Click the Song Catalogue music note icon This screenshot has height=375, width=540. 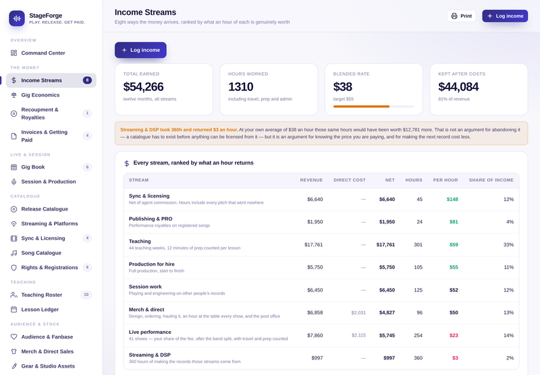pos(13,253)
